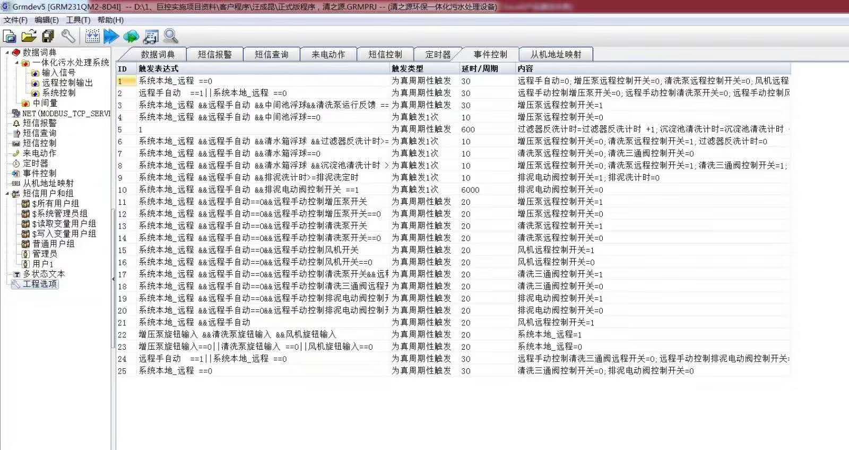Open the 编辑(E) menu

47,20
